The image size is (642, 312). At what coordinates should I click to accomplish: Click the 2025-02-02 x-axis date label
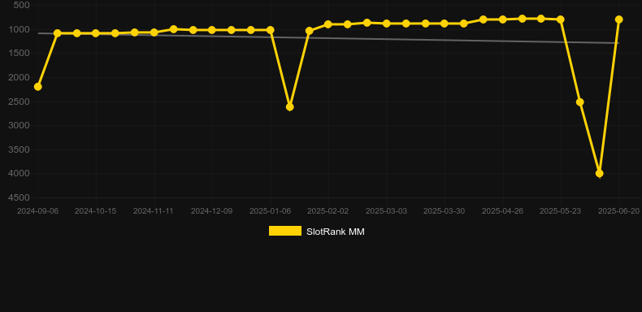(x=328, y=211)
